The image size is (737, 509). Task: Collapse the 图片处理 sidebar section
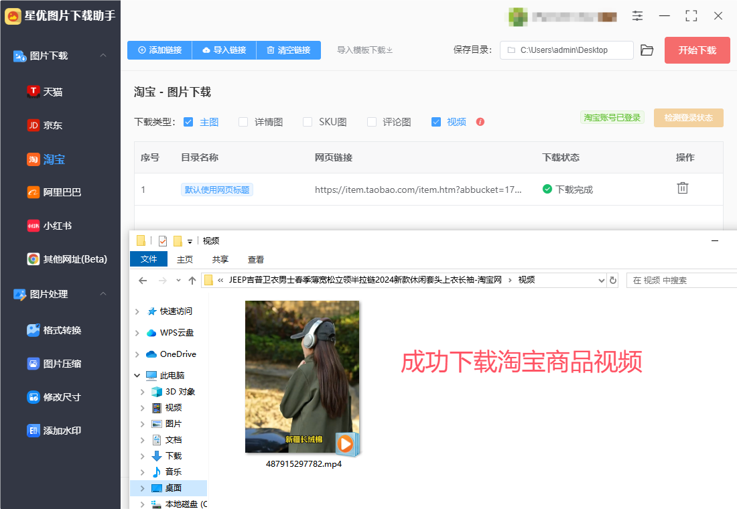pyautogui.click(x=103, y=294)
